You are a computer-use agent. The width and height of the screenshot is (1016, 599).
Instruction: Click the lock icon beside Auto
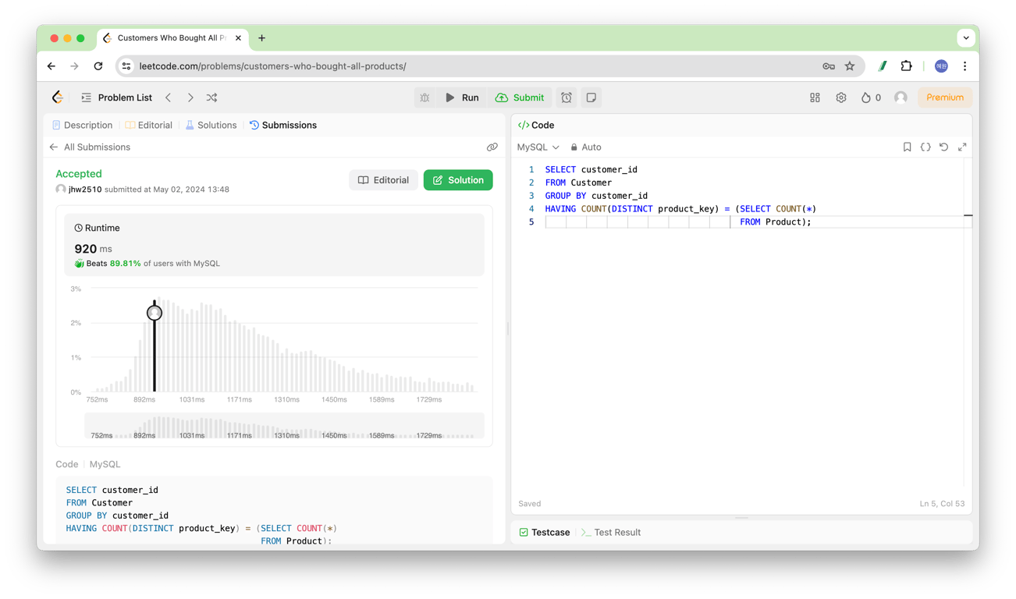(x=573, y=147)
